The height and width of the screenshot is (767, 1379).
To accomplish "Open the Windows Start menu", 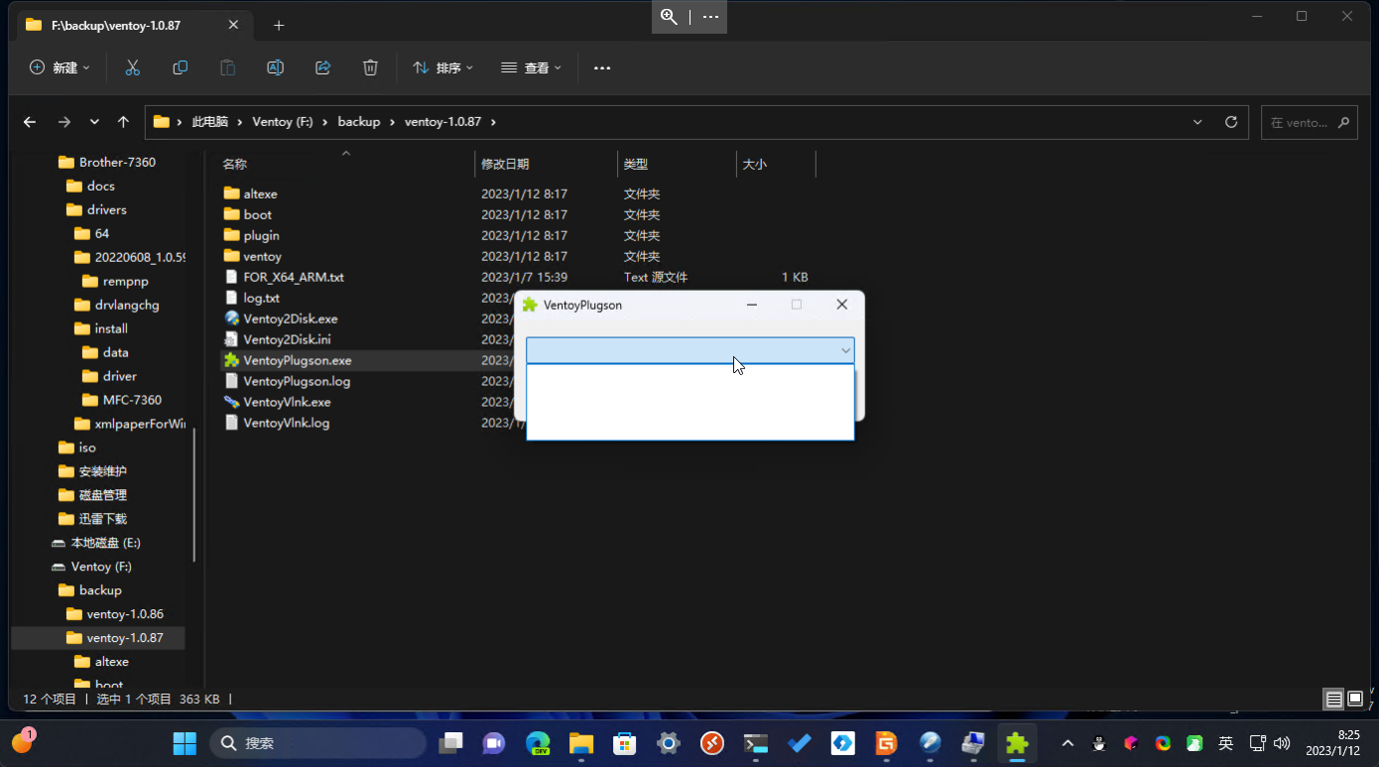I will [185, 743].
